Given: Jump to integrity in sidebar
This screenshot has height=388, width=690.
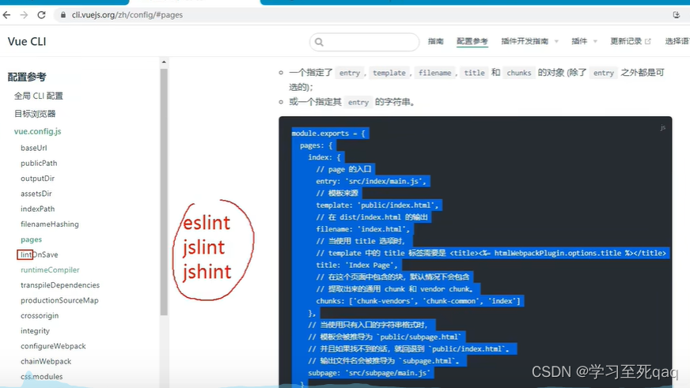Looking at the screenshot, I should click(x=35, y=331).
